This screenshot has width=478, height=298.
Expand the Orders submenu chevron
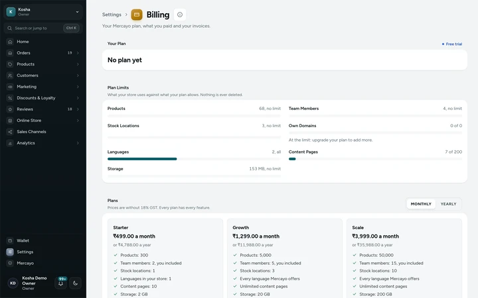78,53
